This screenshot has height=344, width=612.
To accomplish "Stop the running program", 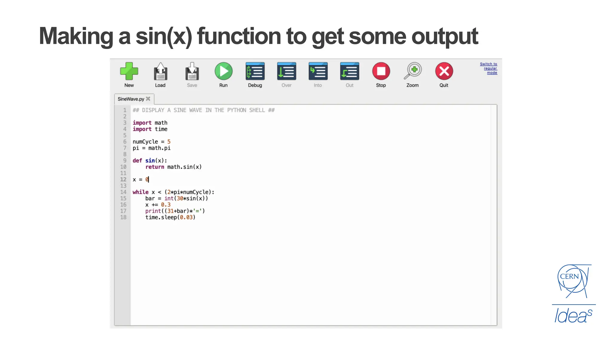I will [x=381, y=71].
